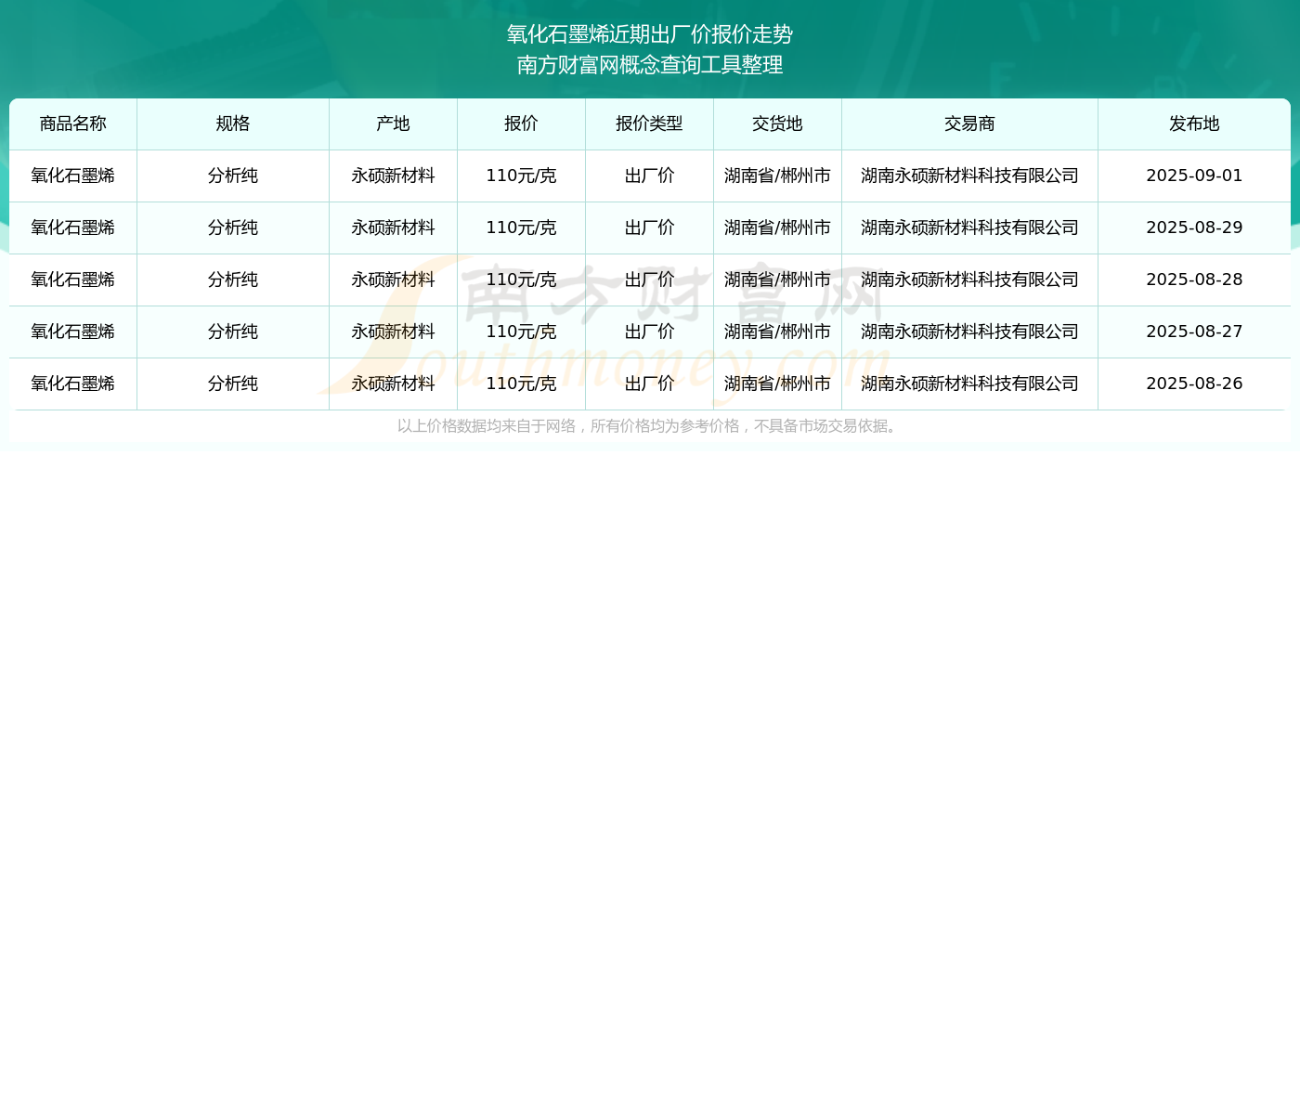Click 湖南永硕新材料科技有限公司 in the 2025-09-01 row

969,176
